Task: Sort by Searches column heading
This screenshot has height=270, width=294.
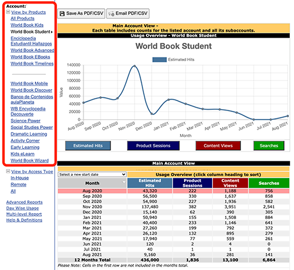Action: 269,183
